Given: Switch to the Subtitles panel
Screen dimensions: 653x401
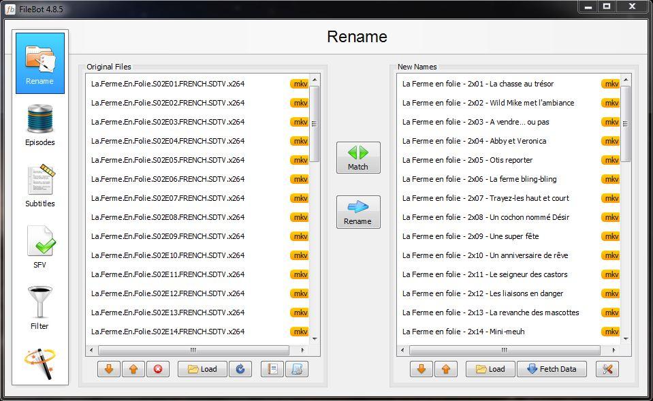Looking at the screenshot, I should point(40,186).
